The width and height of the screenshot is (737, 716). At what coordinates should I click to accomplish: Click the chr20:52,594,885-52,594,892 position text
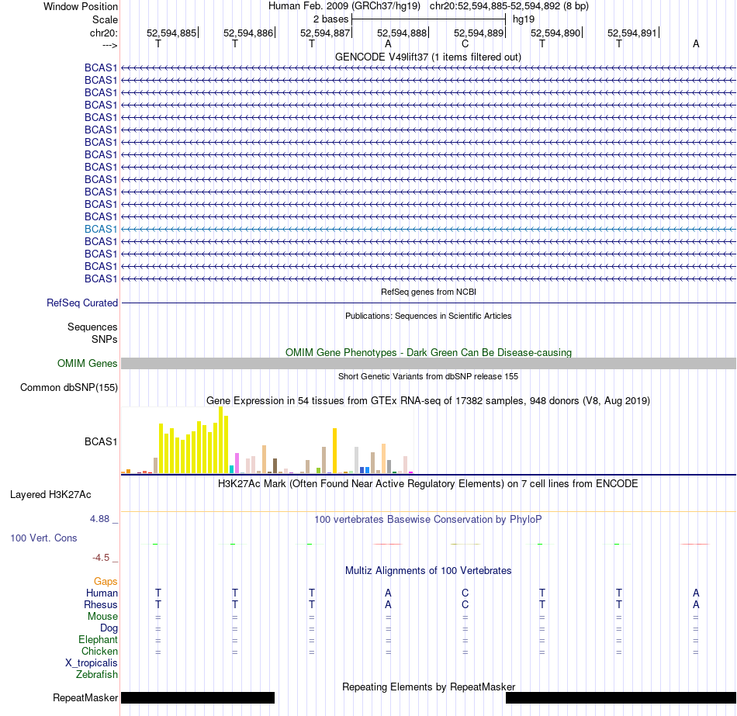pos(509,6)
